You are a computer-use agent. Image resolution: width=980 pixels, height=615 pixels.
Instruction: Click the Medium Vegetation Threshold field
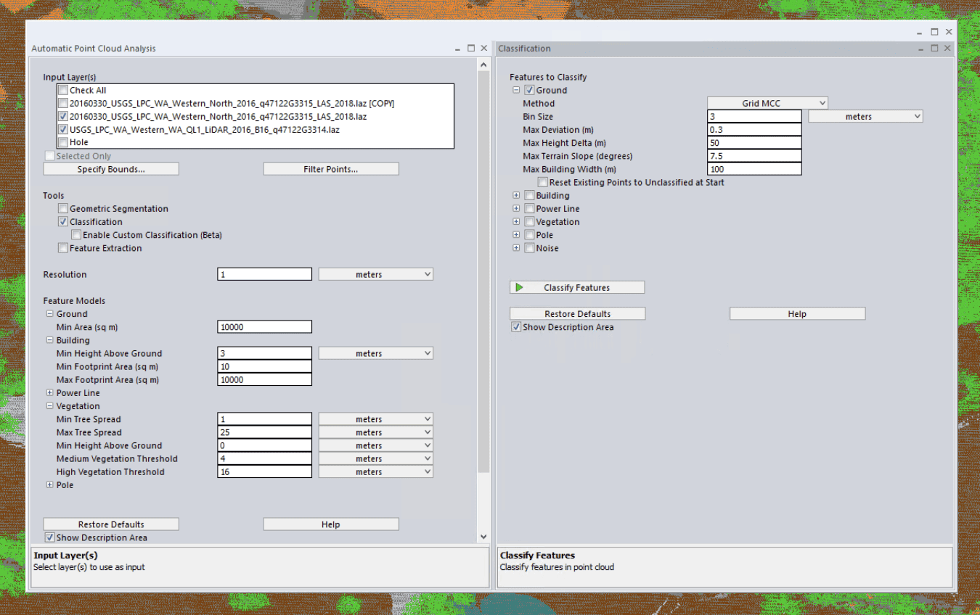265,458
